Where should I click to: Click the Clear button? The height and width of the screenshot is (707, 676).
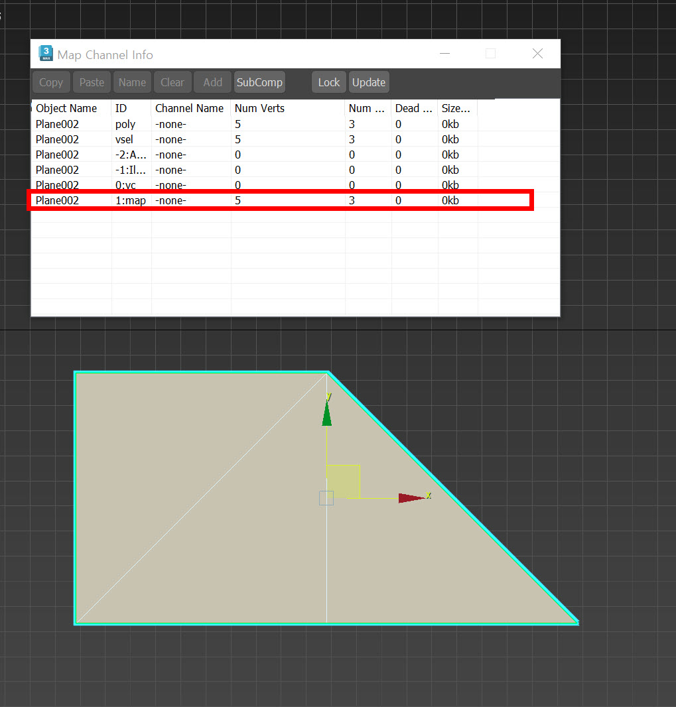[x=172, y=82]
